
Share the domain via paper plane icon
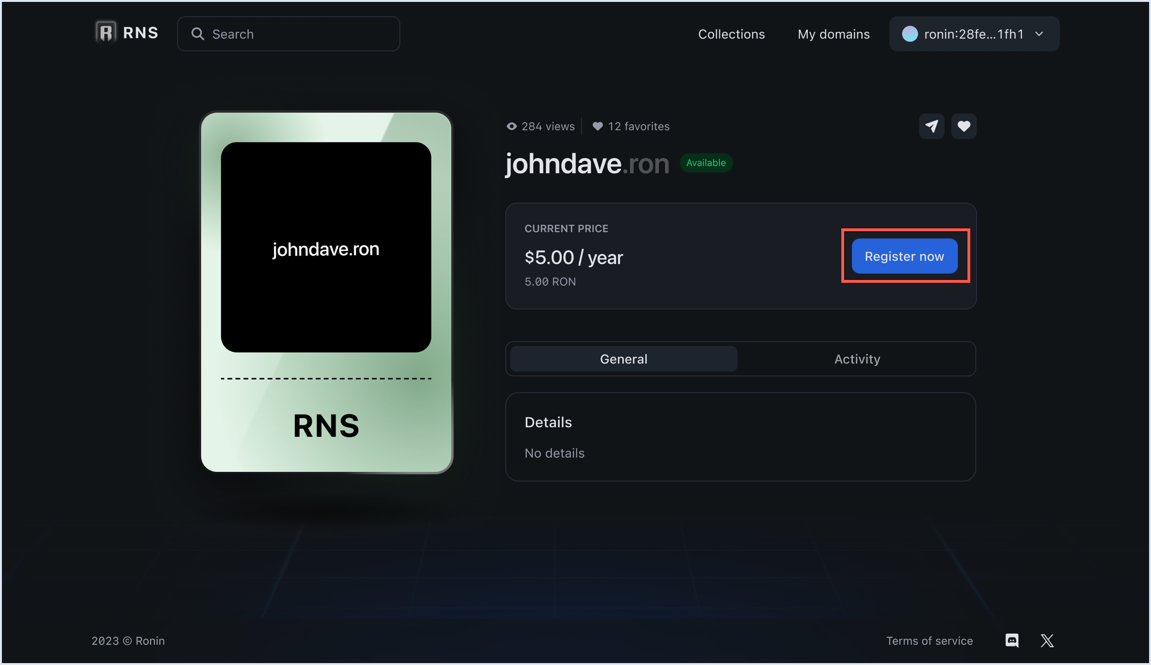[x=931, y=126]
